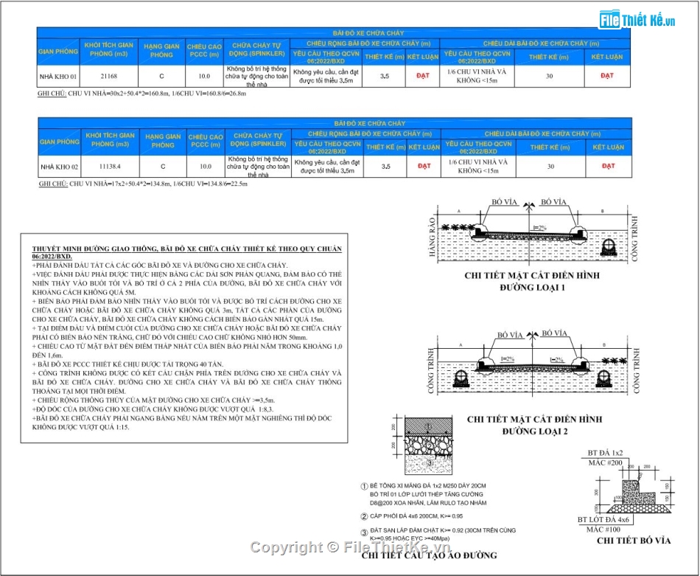Click header "HẠNG GIAN PHÒNG" in the NHÀ KHO 02 table

click(x=163, y=141)
